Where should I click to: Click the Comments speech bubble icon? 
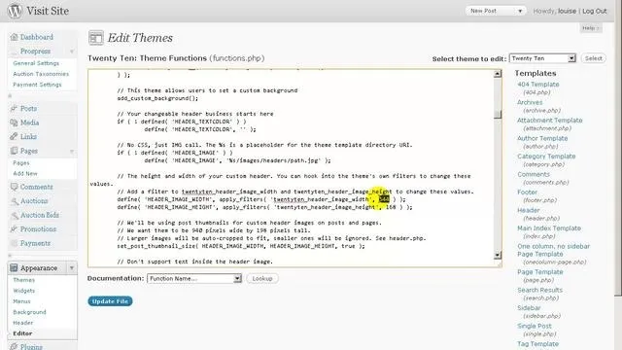[14, 187]
